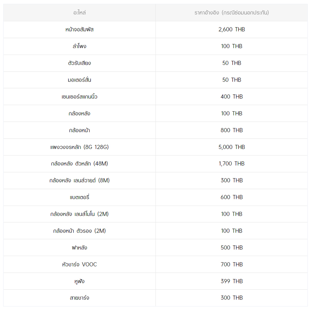
Task: Click the แผงวงจรหลัก (8G 128G) label
Action: (79, 147)
